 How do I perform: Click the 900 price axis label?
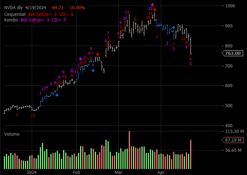229,26
